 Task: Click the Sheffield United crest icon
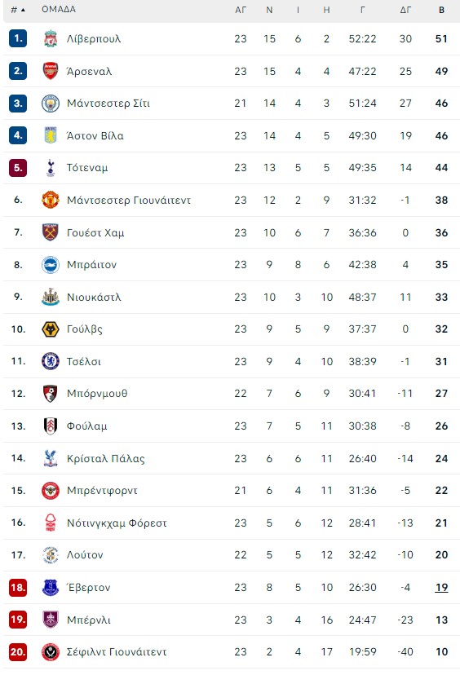tap(51, 652)
